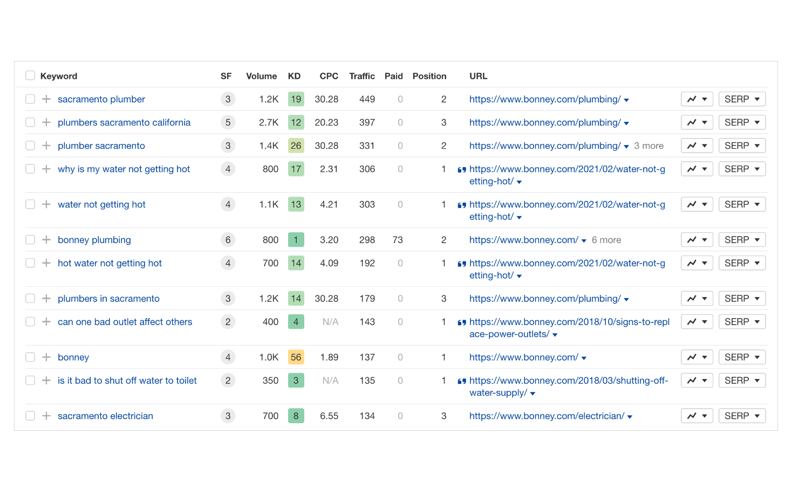Click the plus icon beside plumbers sacramento california
This screenshot has height=496, width=792.
(46, 122)
